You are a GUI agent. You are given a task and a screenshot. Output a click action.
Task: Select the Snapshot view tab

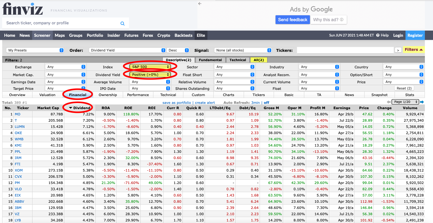pyautogui.click(x=380, y=95)
